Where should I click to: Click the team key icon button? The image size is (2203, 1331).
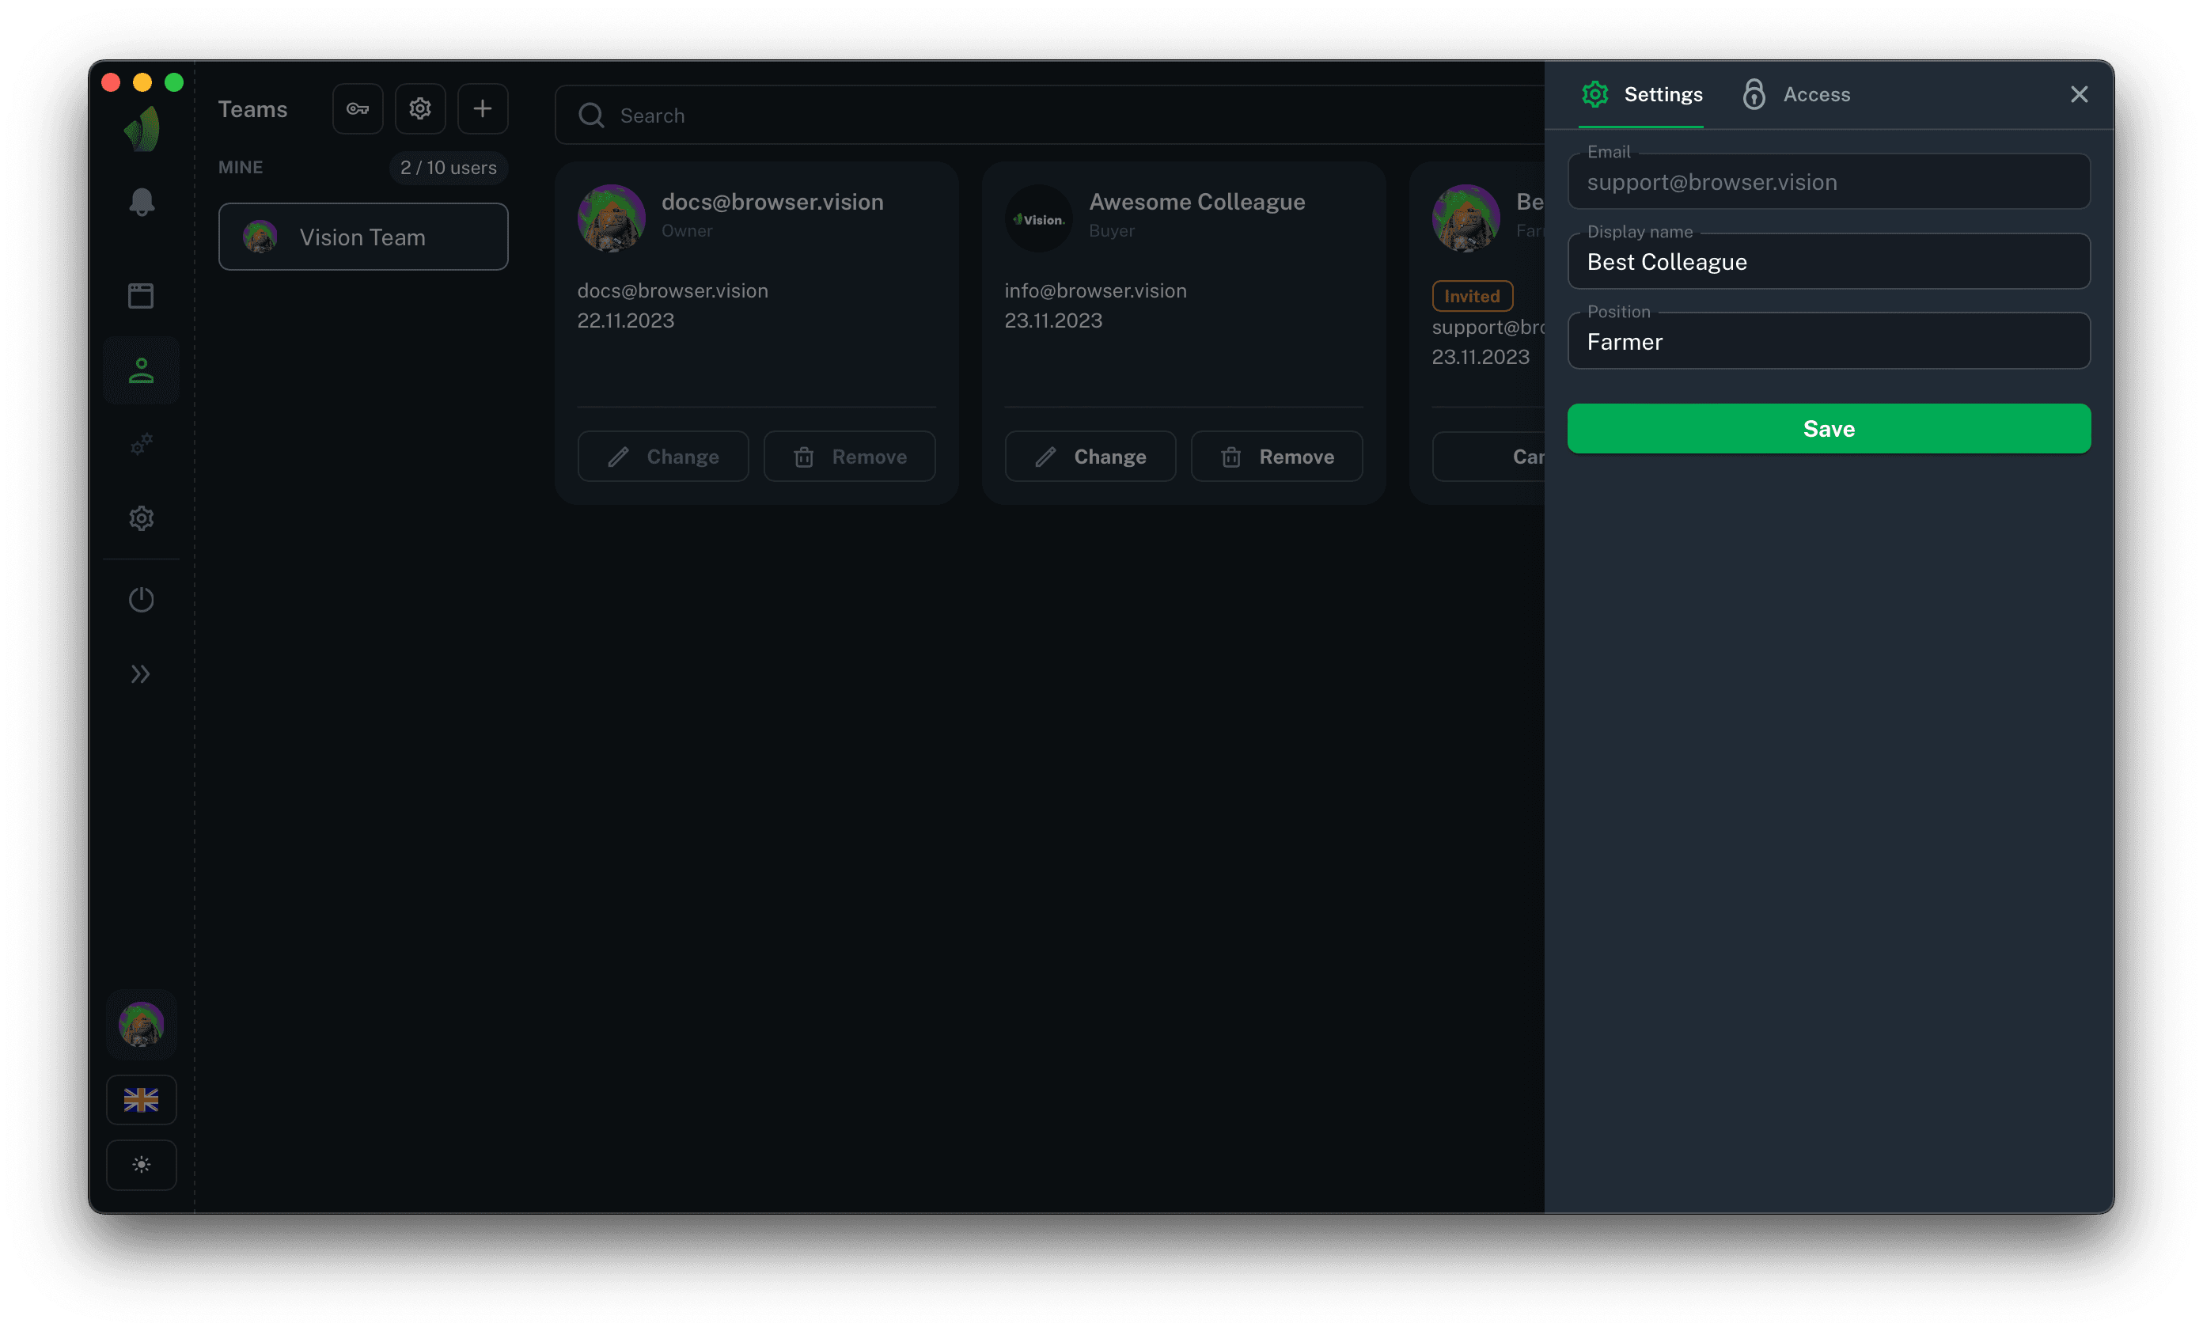coord(358,109)
